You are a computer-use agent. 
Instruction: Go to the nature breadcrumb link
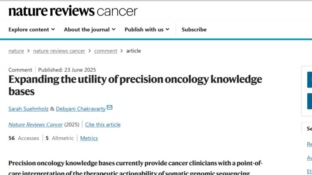(x=16, y=51)
